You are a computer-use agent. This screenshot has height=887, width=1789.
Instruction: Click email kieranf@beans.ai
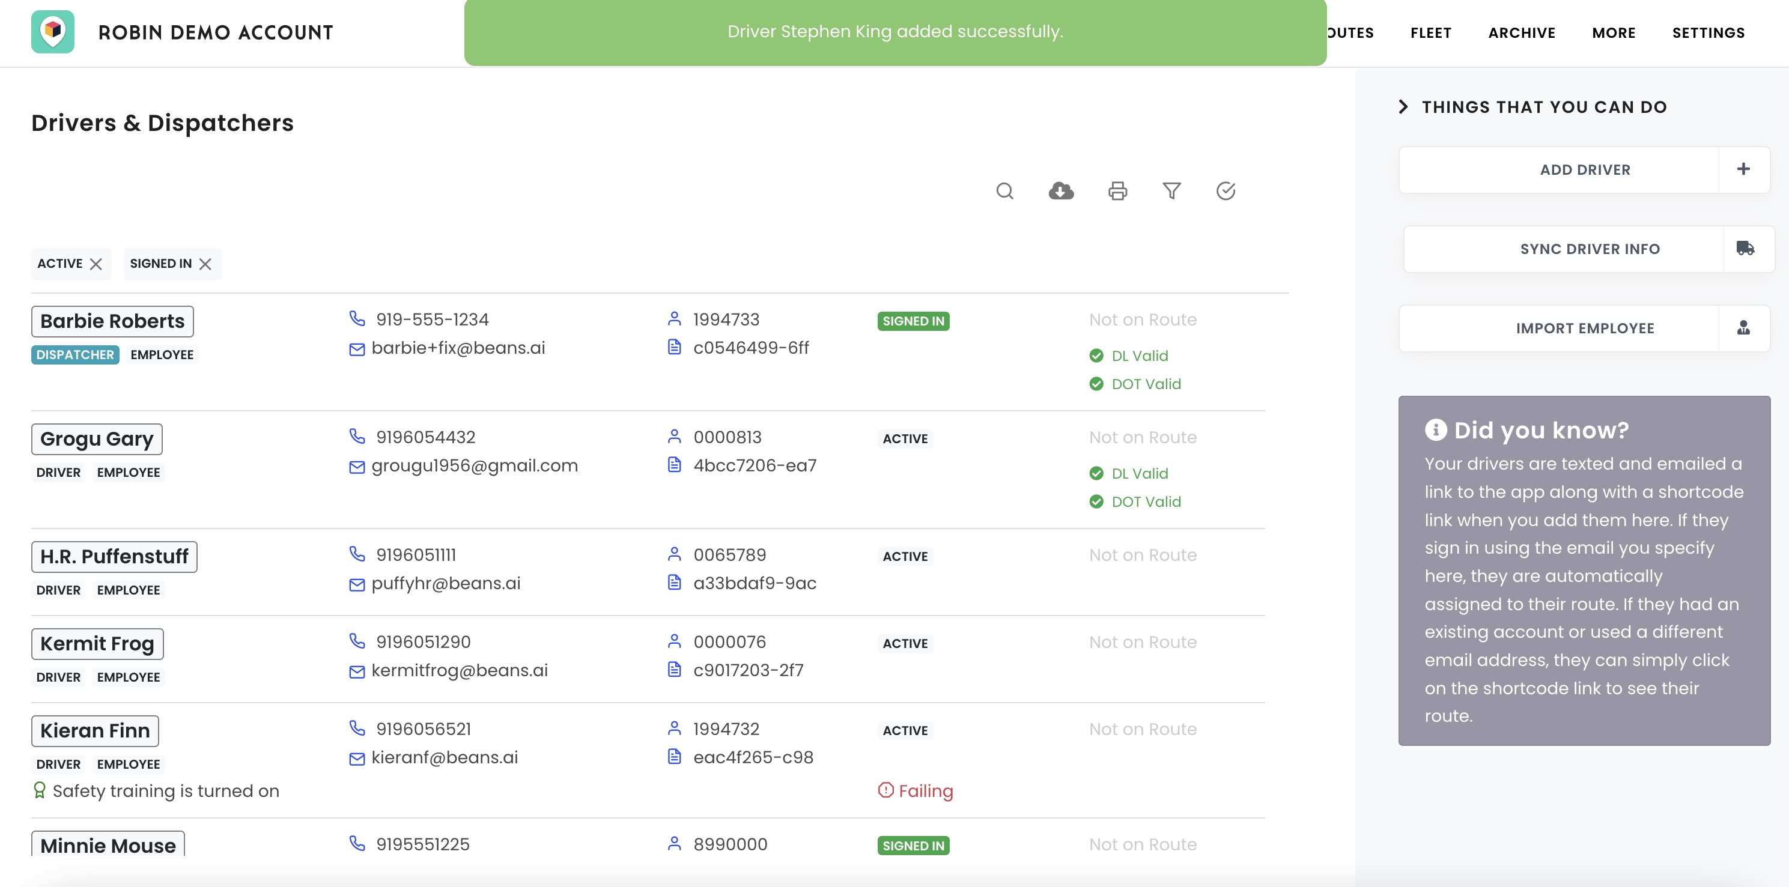click(445, 757)
